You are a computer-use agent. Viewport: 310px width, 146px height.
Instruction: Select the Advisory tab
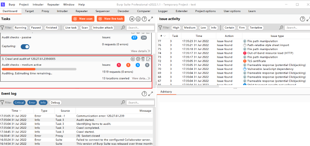click(x=166, y=92)
